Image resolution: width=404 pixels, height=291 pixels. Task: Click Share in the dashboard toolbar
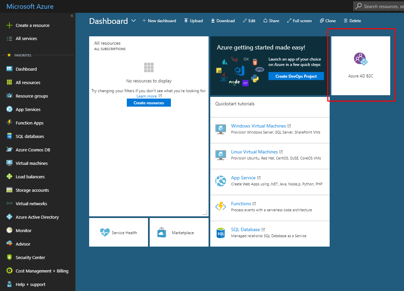pyautogui.click(x=271, y=21)
